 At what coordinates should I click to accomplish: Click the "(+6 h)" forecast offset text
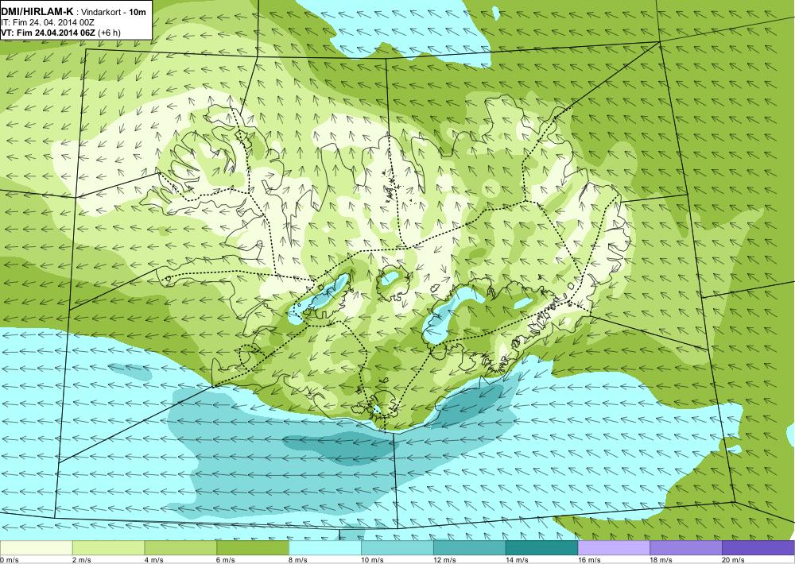coord(109,33)
